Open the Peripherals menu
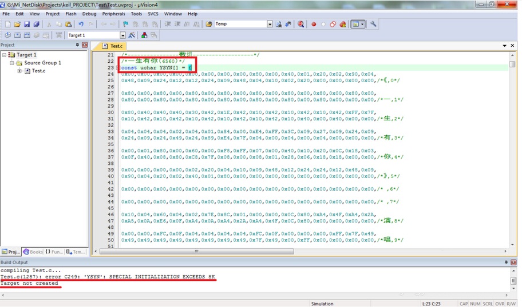This screenshot has width=522, height=307. (113, 14)
